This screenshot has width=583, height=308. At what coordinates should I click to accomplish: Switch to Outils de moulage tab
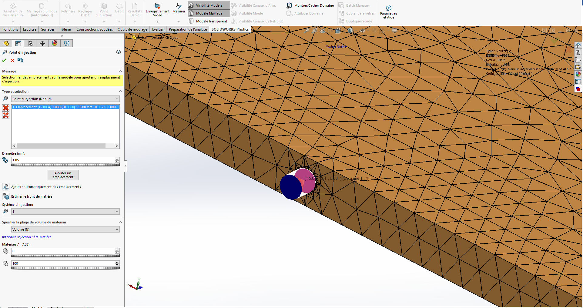tap(132, 29)
